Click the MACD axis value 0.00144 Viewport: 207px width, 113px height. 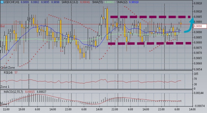pos(199,93)
